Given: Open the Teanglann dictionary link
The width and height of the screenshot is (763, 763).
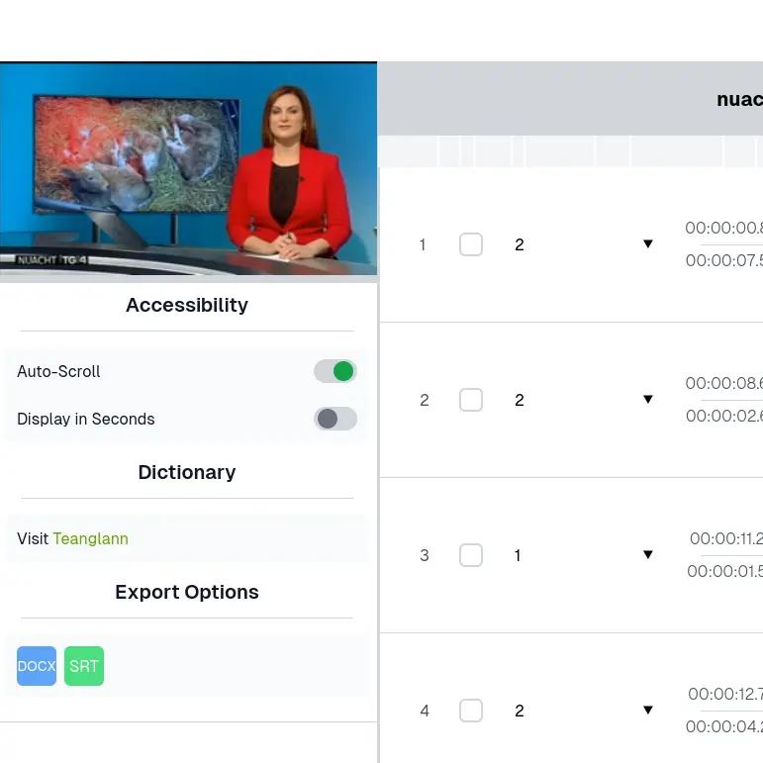Looking at the screenshot, I should [90, 538].
